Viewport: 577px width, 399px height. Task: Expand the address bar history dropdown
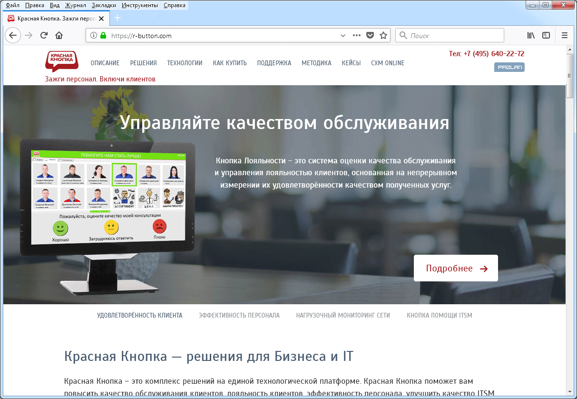[343, 35]
